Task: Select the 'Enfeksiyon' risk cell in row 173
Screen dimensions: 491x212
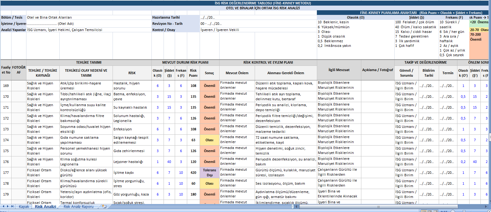Action: (x=132, y=129)
